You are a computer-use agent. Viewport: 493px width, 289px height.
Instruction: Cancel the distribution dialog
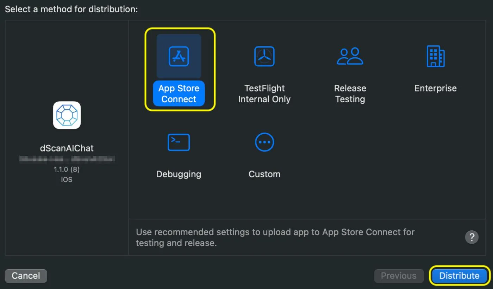pyautogui.click(x=26, y=276)
